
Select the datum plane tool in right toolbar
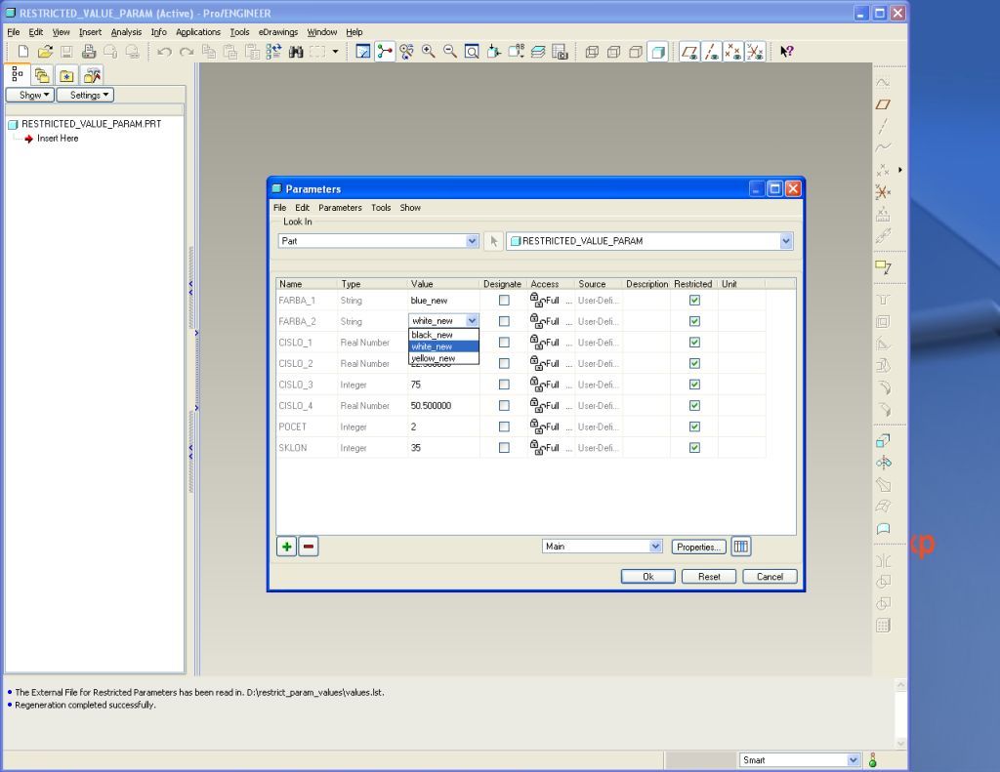point(883,103)
